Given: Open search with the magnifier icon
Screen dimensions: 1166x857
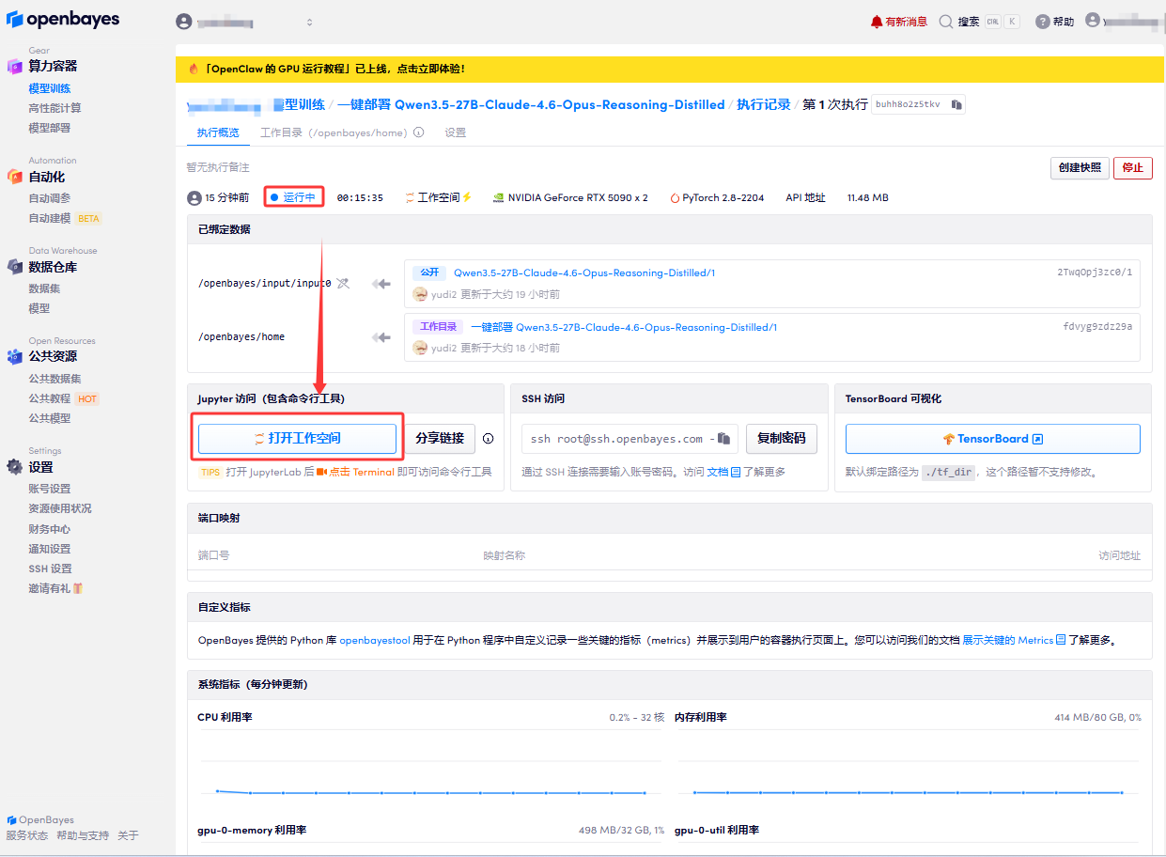Looking at the screenshot, I should coord(946,22).
